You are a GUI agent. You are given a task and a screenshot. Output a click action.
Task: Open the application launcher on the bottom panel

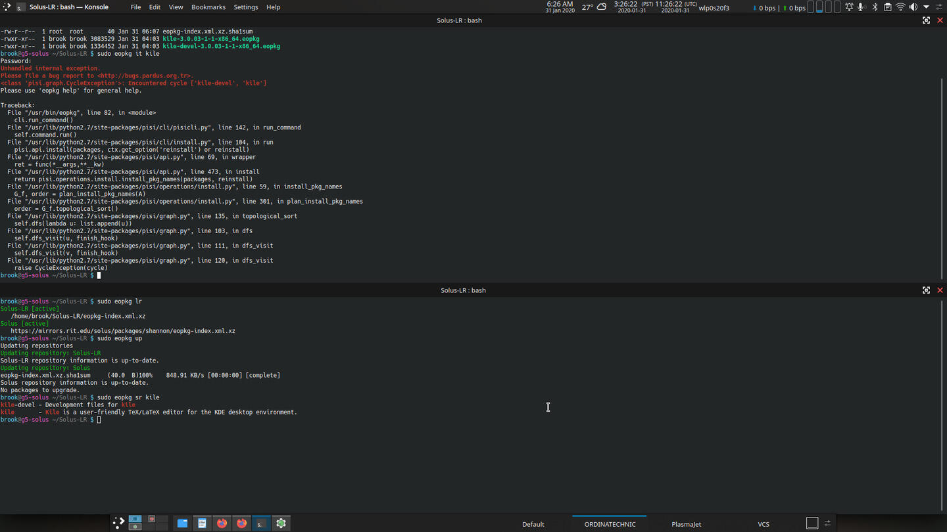point(118,523)
